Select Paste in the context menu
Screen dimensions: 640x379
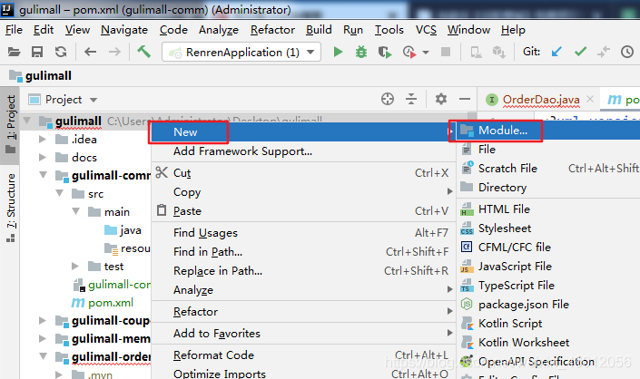302,211
